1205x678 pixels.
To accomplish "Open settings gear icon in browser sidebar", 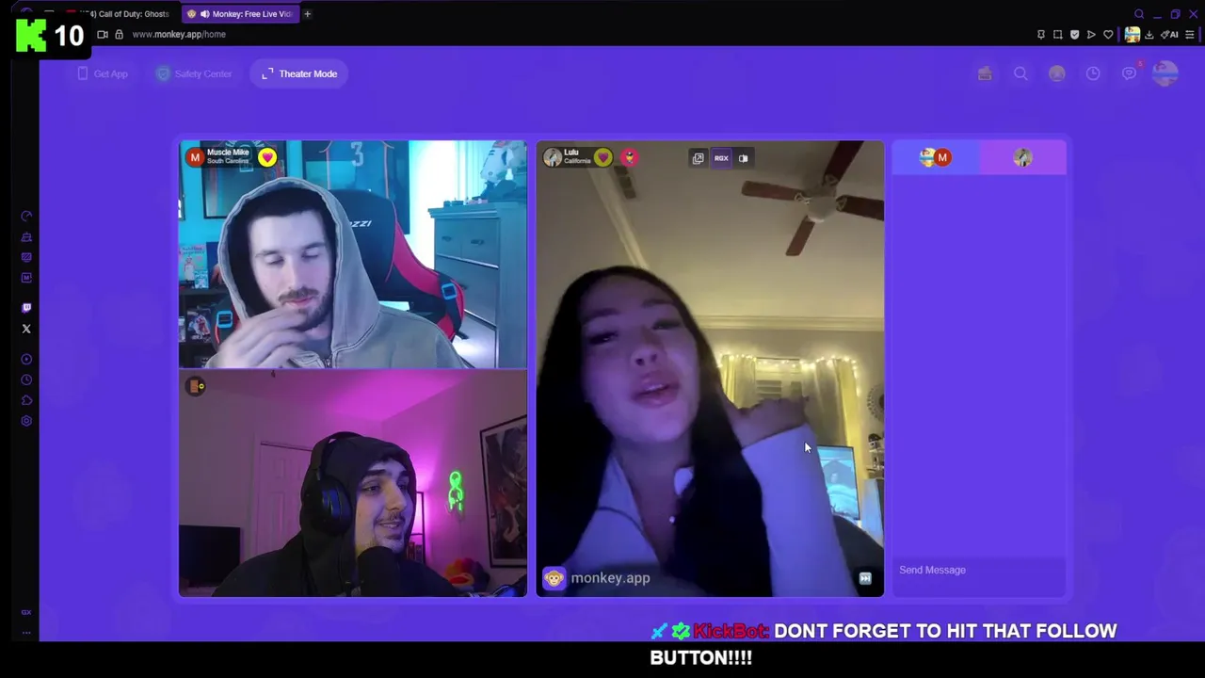I will 26,421.
